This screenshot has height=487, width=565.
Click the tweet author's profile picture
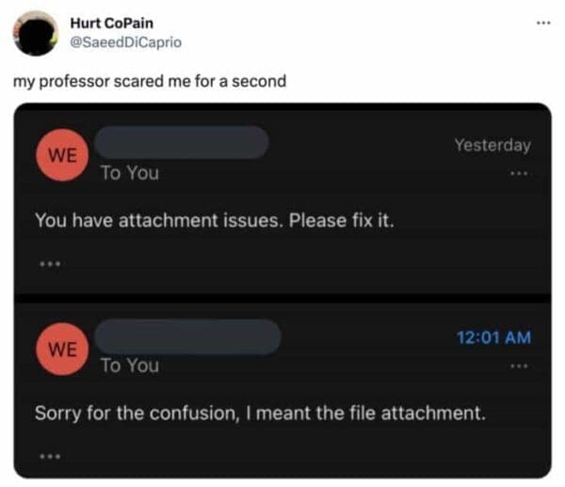[35, 34]
